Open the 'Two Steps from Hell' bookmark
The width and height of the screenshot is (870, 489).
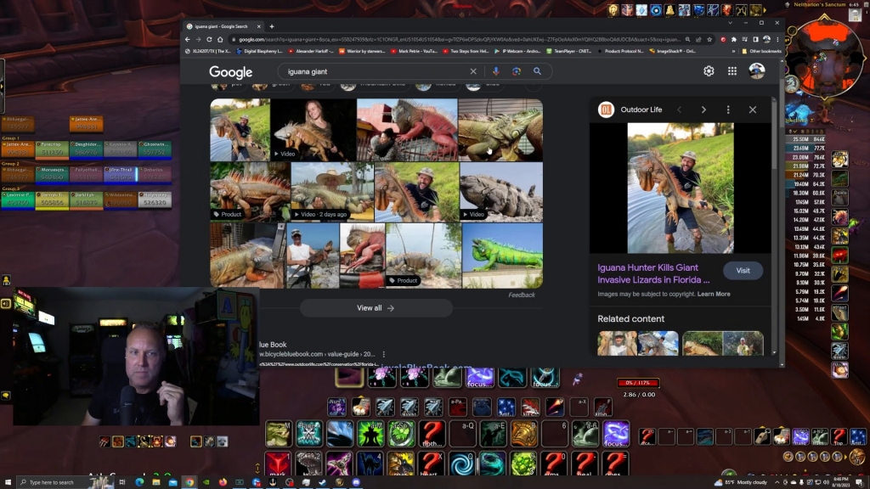tap(466, 51)
